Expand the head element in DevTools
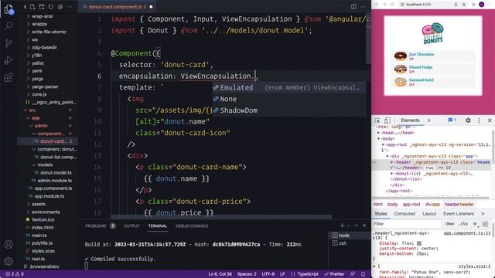 click(x=378, y=133)
